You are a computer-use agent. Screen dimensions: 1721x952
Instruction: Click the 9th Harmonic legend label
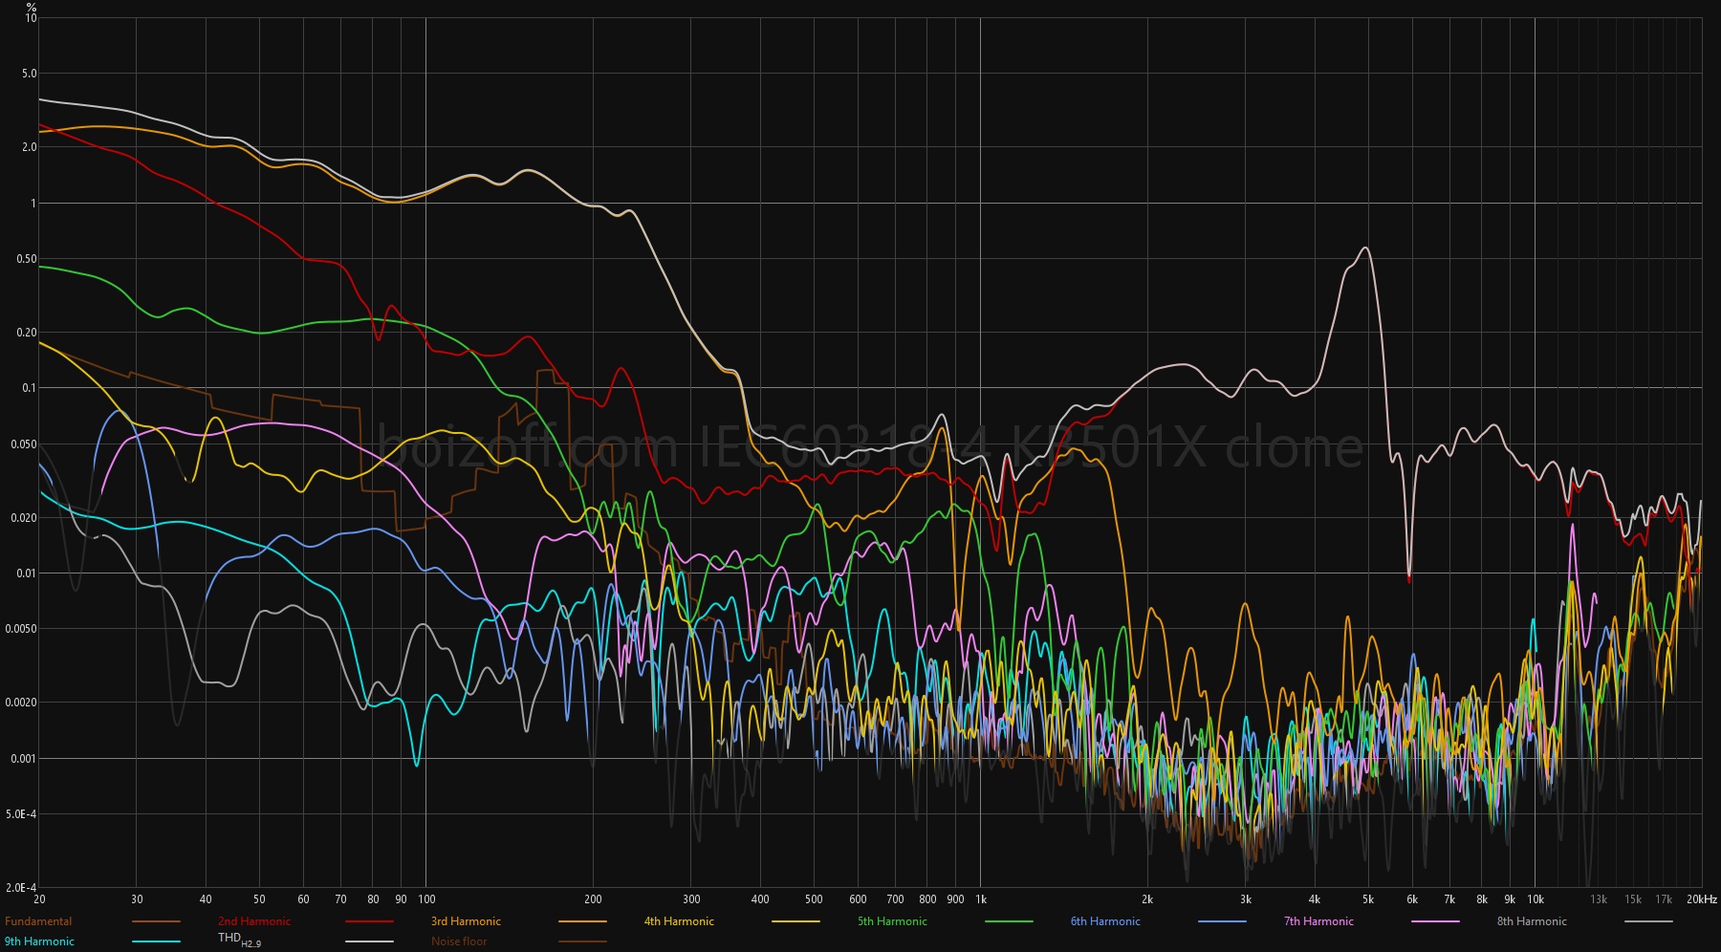(x=39, y=941)
